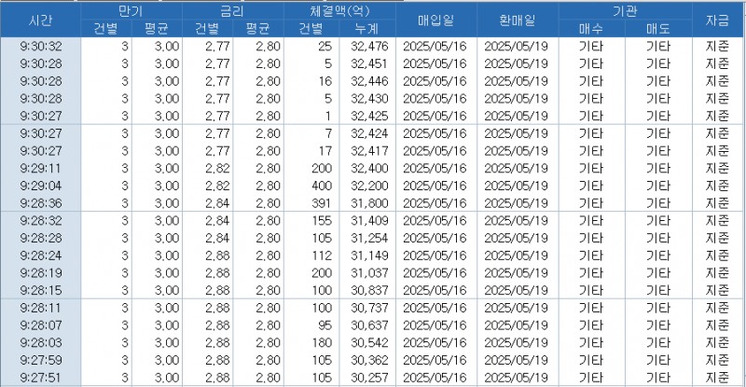Viewport: 746px width, 387px height.
Task: Select the time cell 9:27:59
Action: 41,360
